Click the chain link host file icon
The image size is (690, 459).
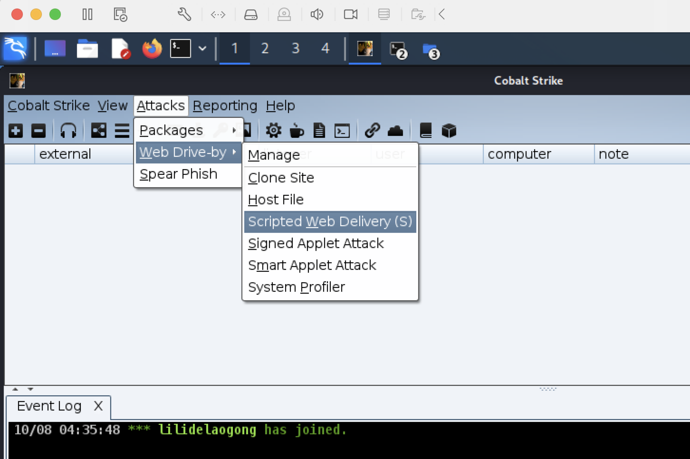tap(372, 131)
